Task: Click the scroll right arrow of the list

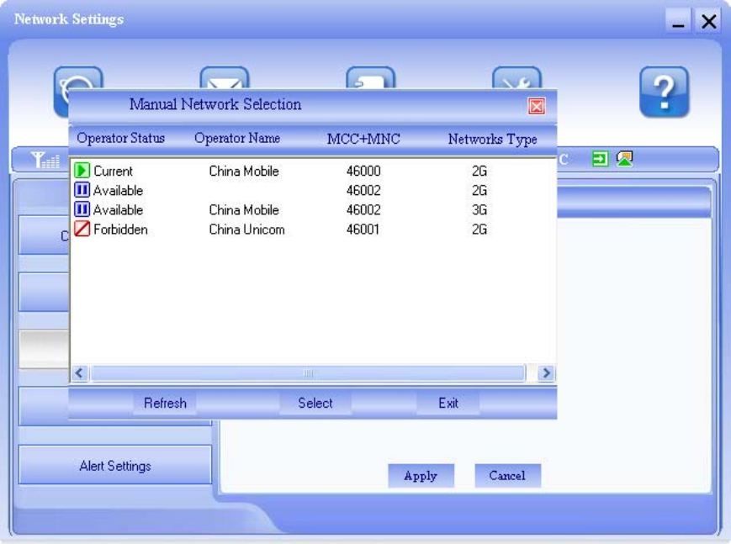Action: [546, 373]
